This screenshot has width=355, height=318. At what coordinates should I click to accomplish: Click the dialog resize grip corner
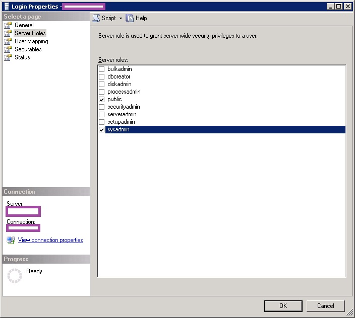pos(350,312)
